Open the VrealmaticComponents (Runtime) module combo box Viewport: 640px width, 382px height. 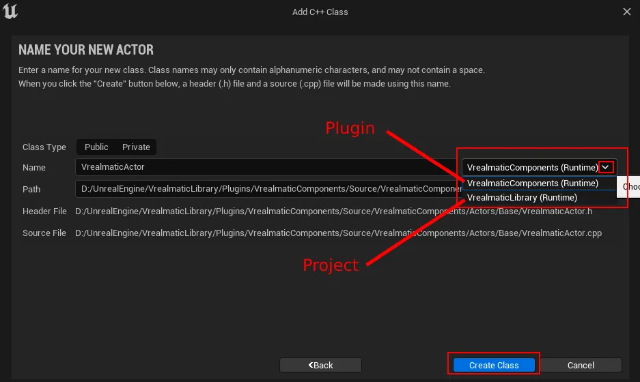[x=539, y=167]
